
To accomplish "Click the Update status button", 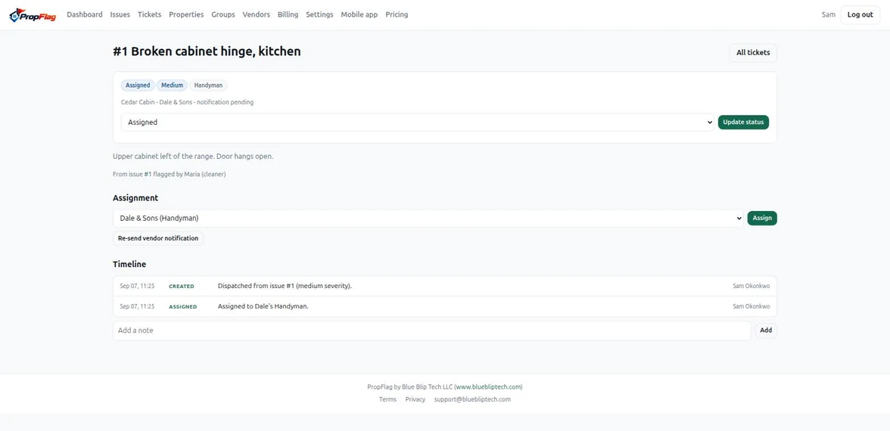I will tap(743, 122).
